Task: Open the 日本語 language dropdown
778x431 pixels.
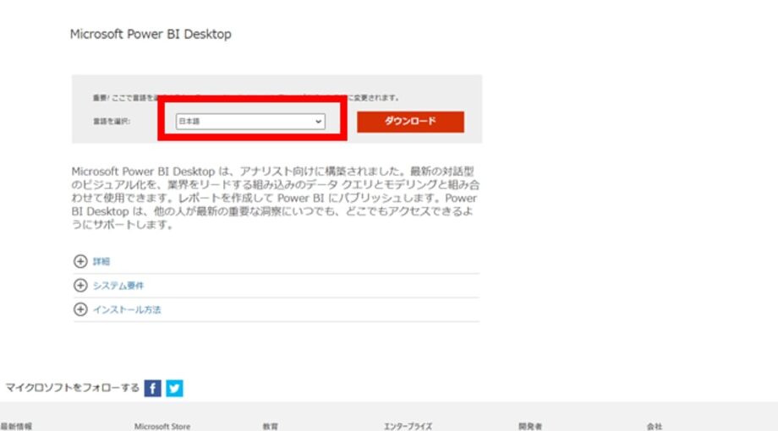Action: coord(250,122)
